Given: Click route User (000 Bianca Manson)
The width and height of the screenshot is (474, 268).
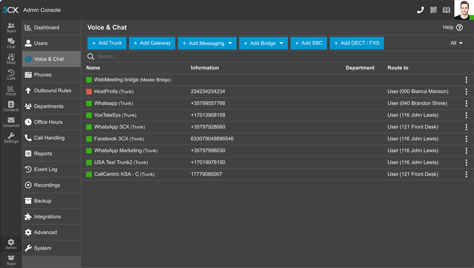Looking at the screenshot, I should tap(418, 91).
